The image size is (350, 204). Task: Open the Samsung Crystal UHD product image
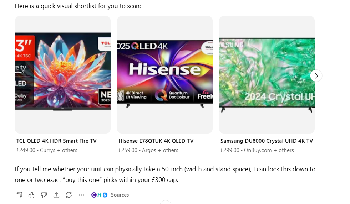[267, 75]
